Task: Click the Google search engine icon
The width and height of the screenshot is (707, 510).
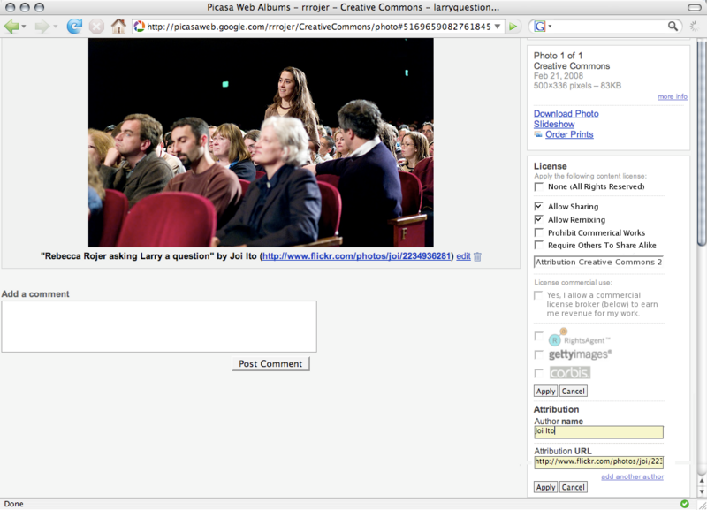Action: pos(539,27)
